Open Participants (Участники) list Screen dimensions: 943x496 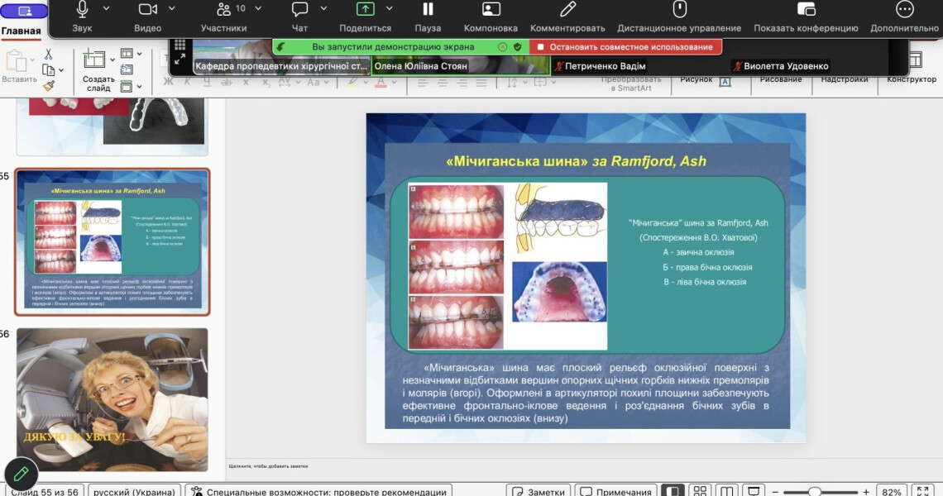(x=223, y=10)
